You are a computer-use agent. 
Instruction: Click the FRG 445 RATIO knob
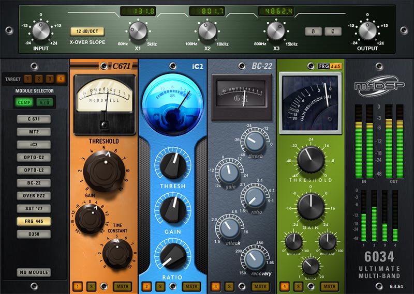(x=310, y=266)
